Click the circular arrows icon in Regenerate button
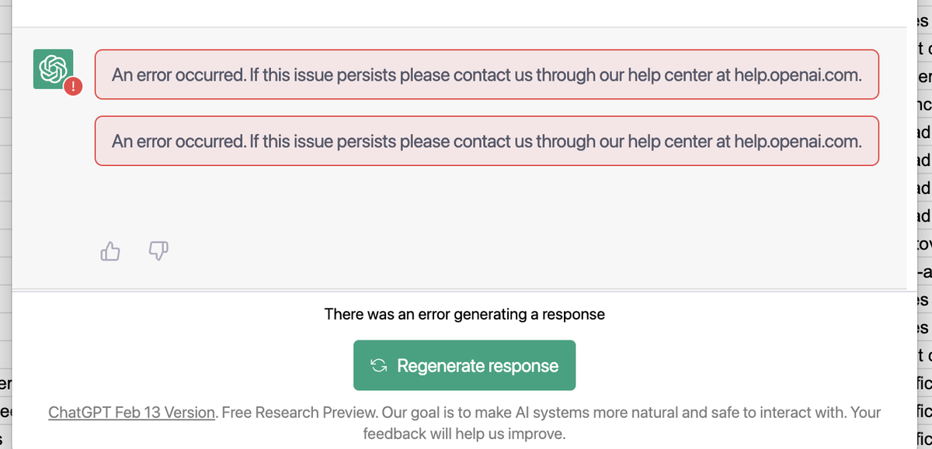Image resolution: width=932 pixels, height=449 pixels. [379, 365]
